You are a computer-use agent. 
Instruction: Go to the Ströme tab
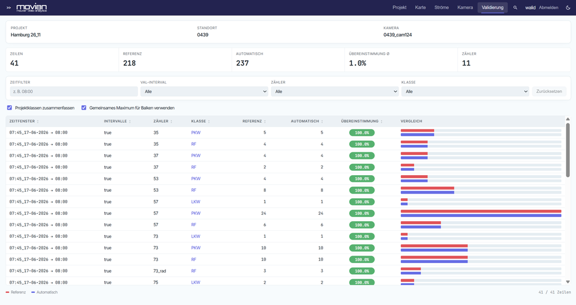[442, 7]
